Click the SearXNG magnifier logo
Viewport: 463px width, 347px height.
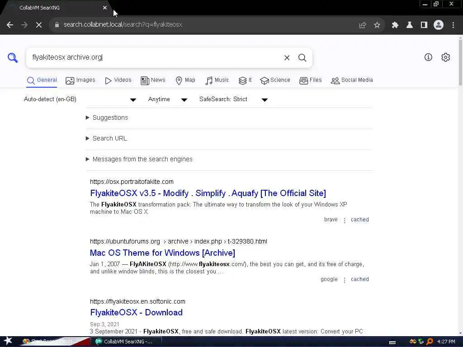[x=13, y=57]
